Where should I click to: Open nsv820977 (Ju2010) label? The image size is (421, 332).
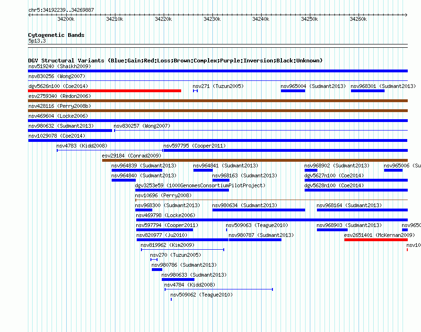point(162,235)
